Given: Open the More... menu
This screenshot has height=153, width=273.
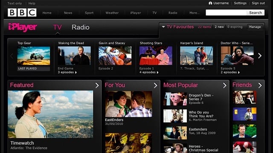Looking at the screenshot, I should [195, 13].
